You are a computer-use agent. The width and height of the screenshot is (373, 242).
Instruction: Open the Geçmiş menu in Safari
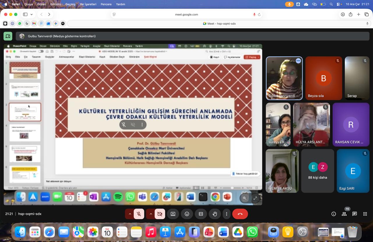(x=70, y=4)
